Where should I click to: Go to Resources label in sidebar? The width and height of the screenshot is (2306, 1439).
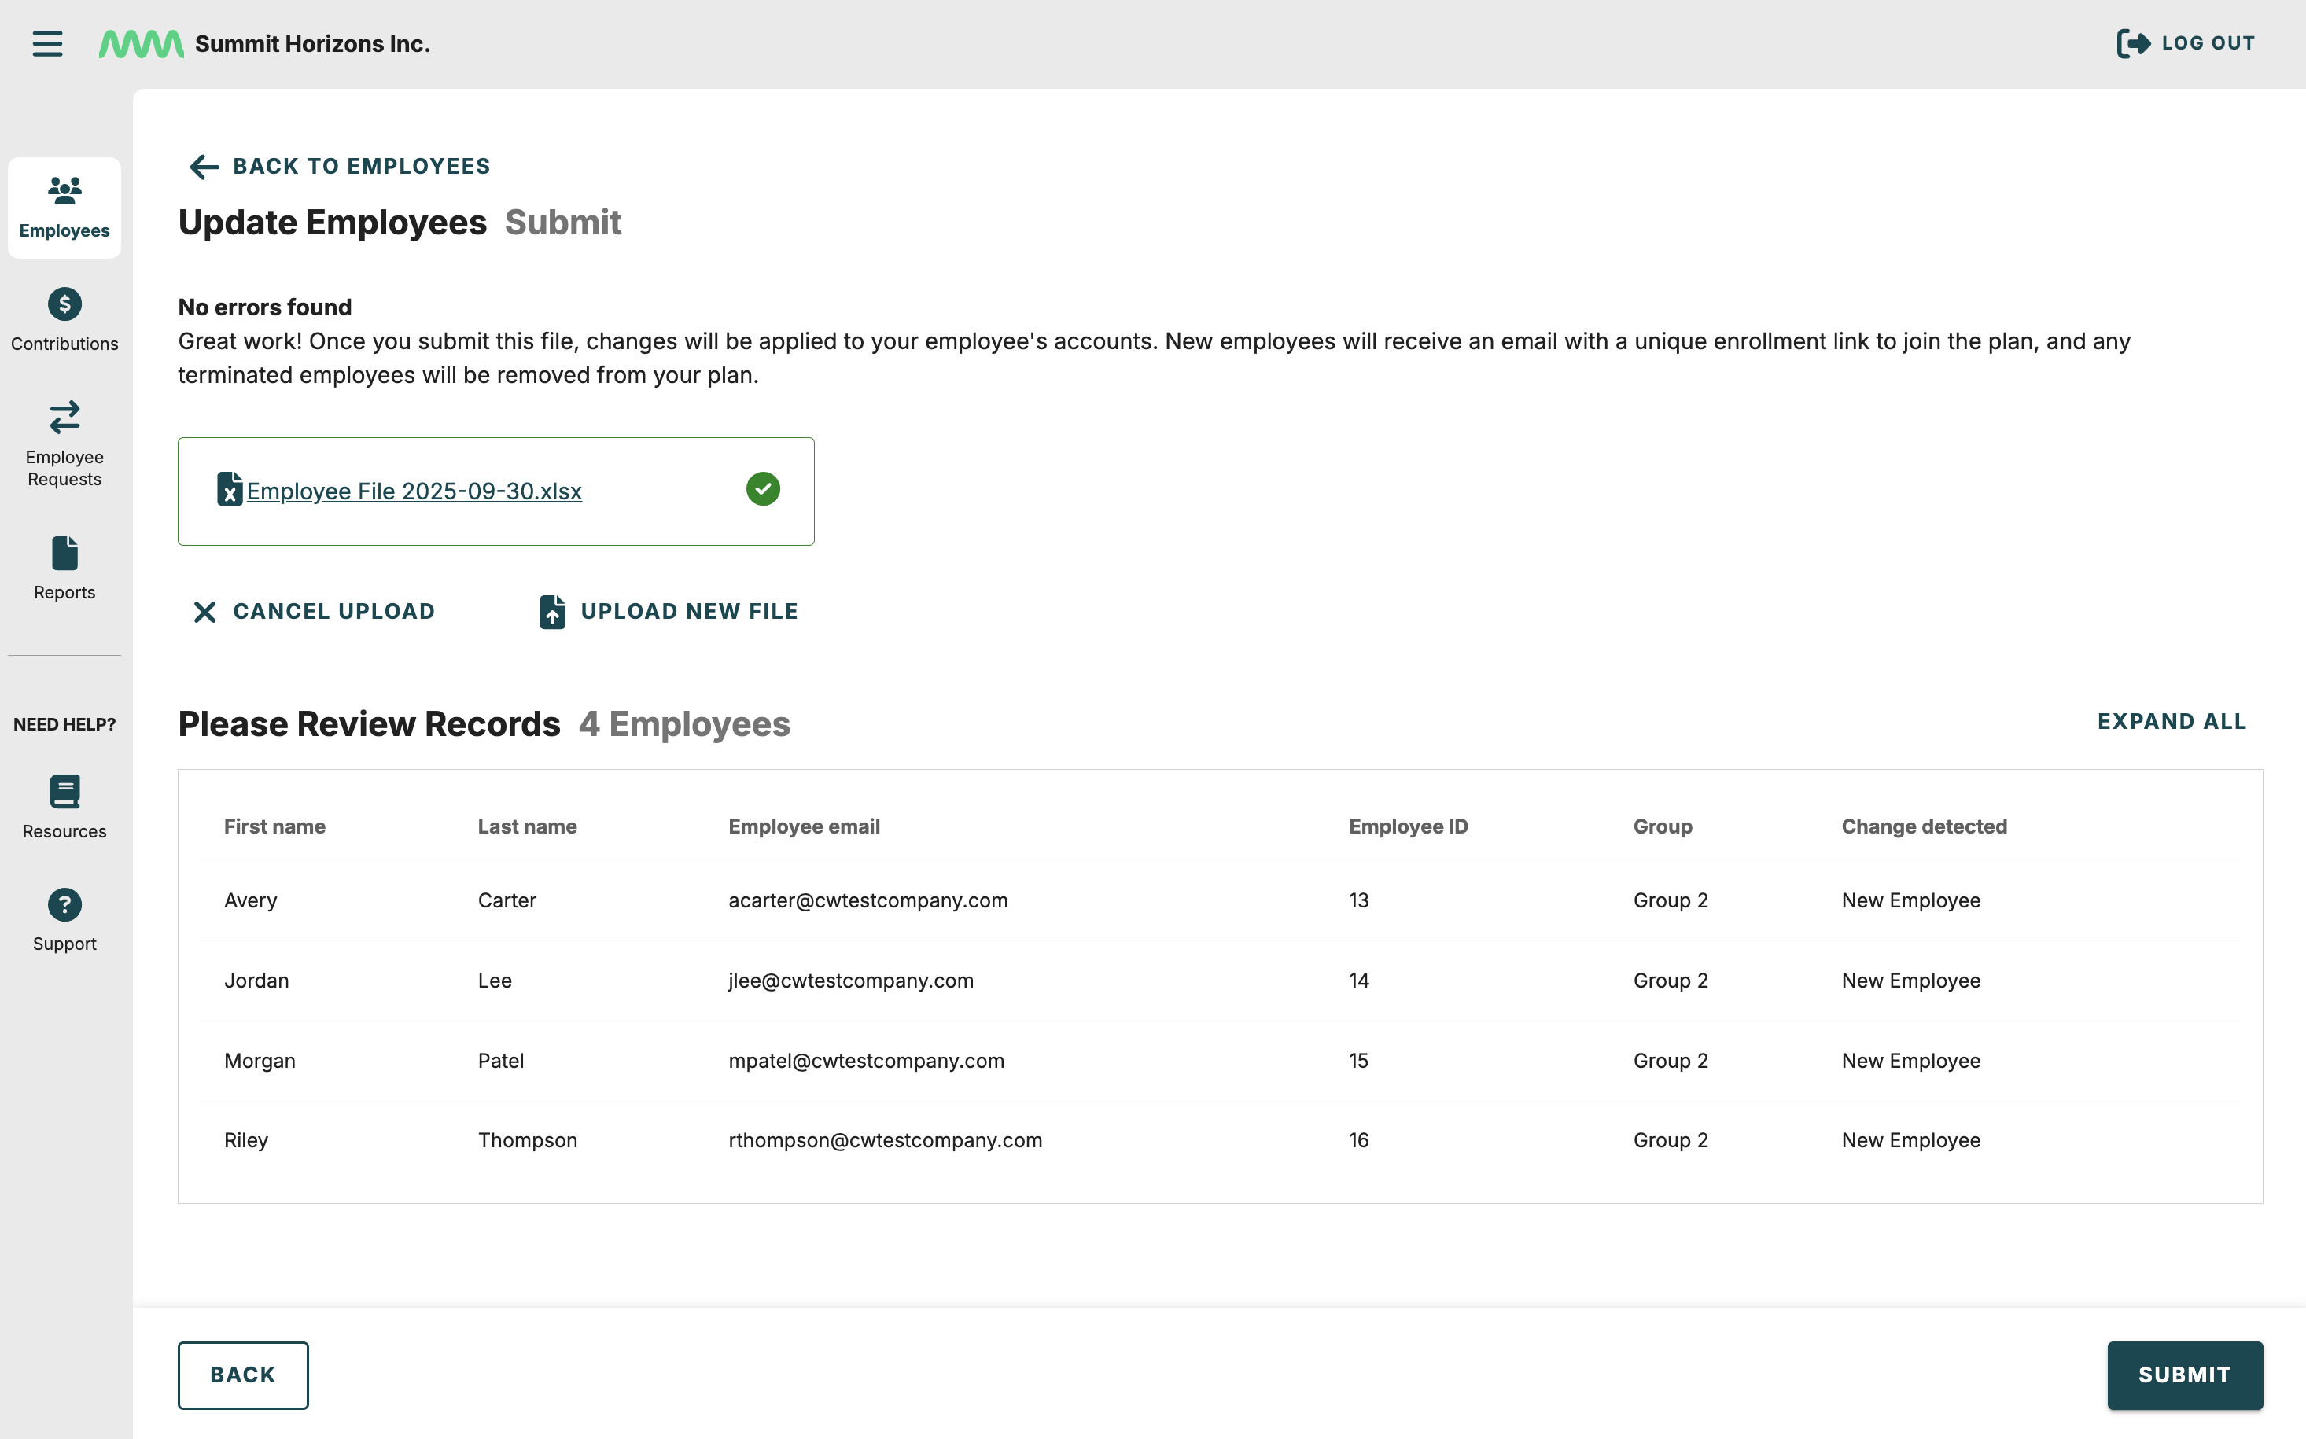coord(64,832)
